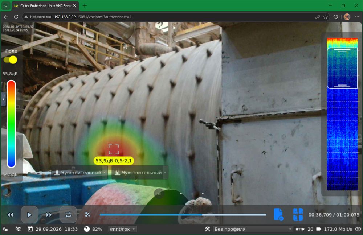Image resolution: width=363 pixels, height=235 pixels.
Task: Open the first Чувствительный peak-mode dropdown
Action: pos(80,173)
